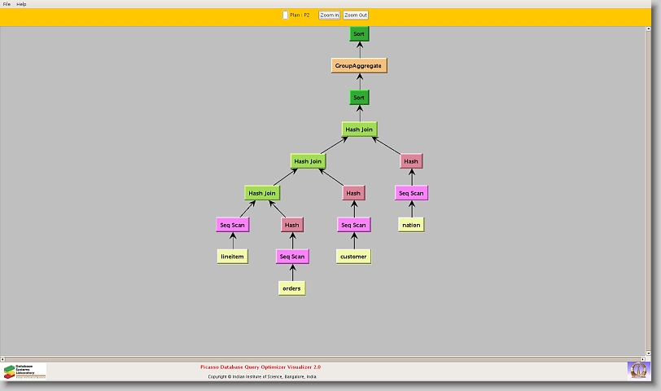Select the Seq Scan node above lineitem
661x391 pixels.
(x=233, y=224)
